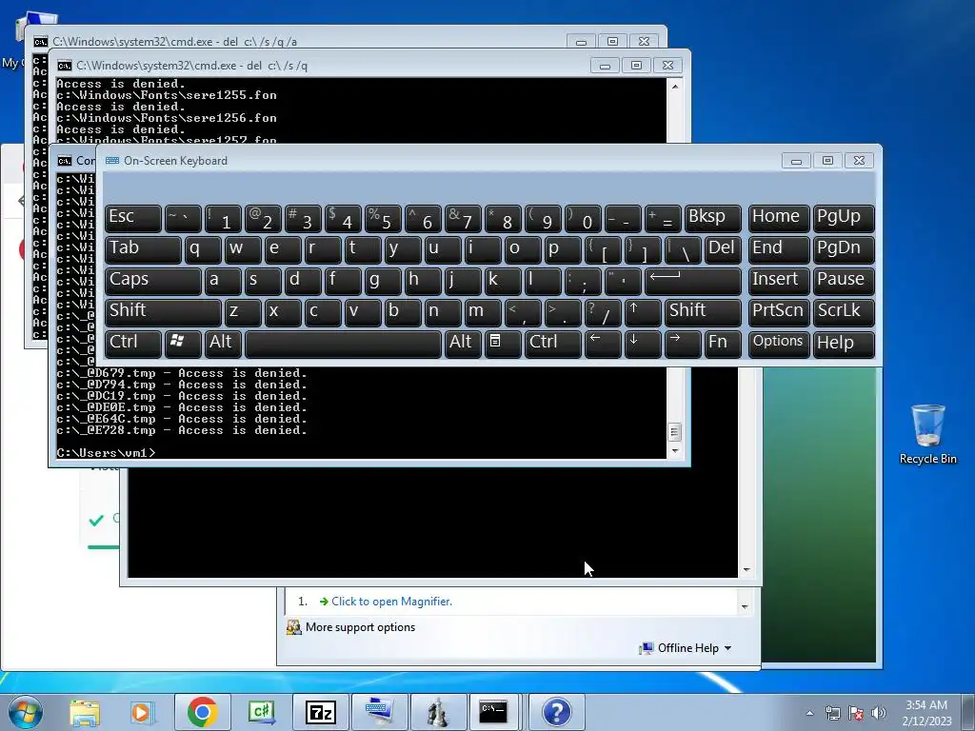
Task: Click the menu (application) key on keyboard
Action: click(503, 344)
